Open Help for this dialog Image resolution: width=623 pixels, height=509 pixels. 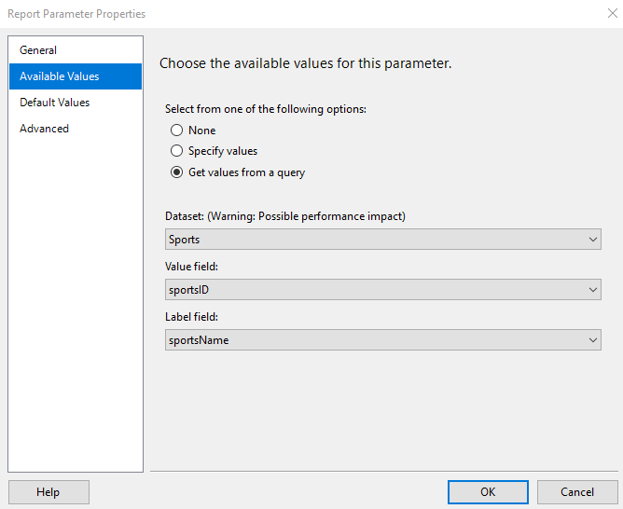[48, 492]
